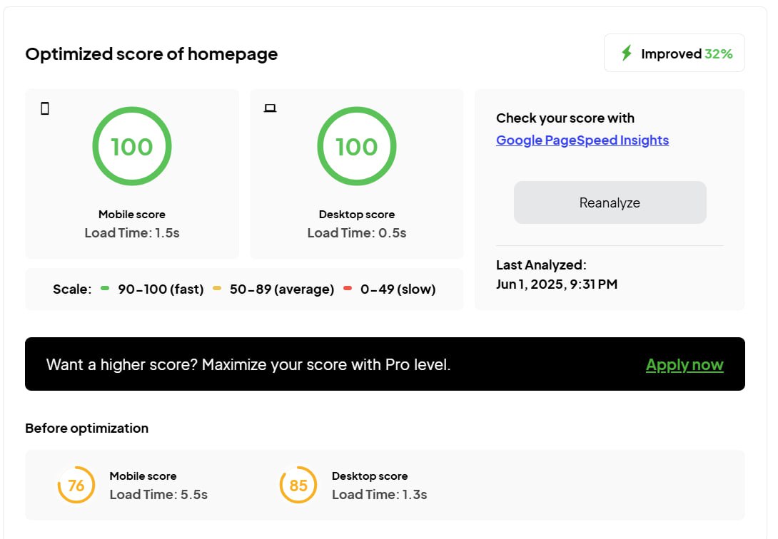Click the optimized Mobile Load Time 1.5s

coord(132,233)
